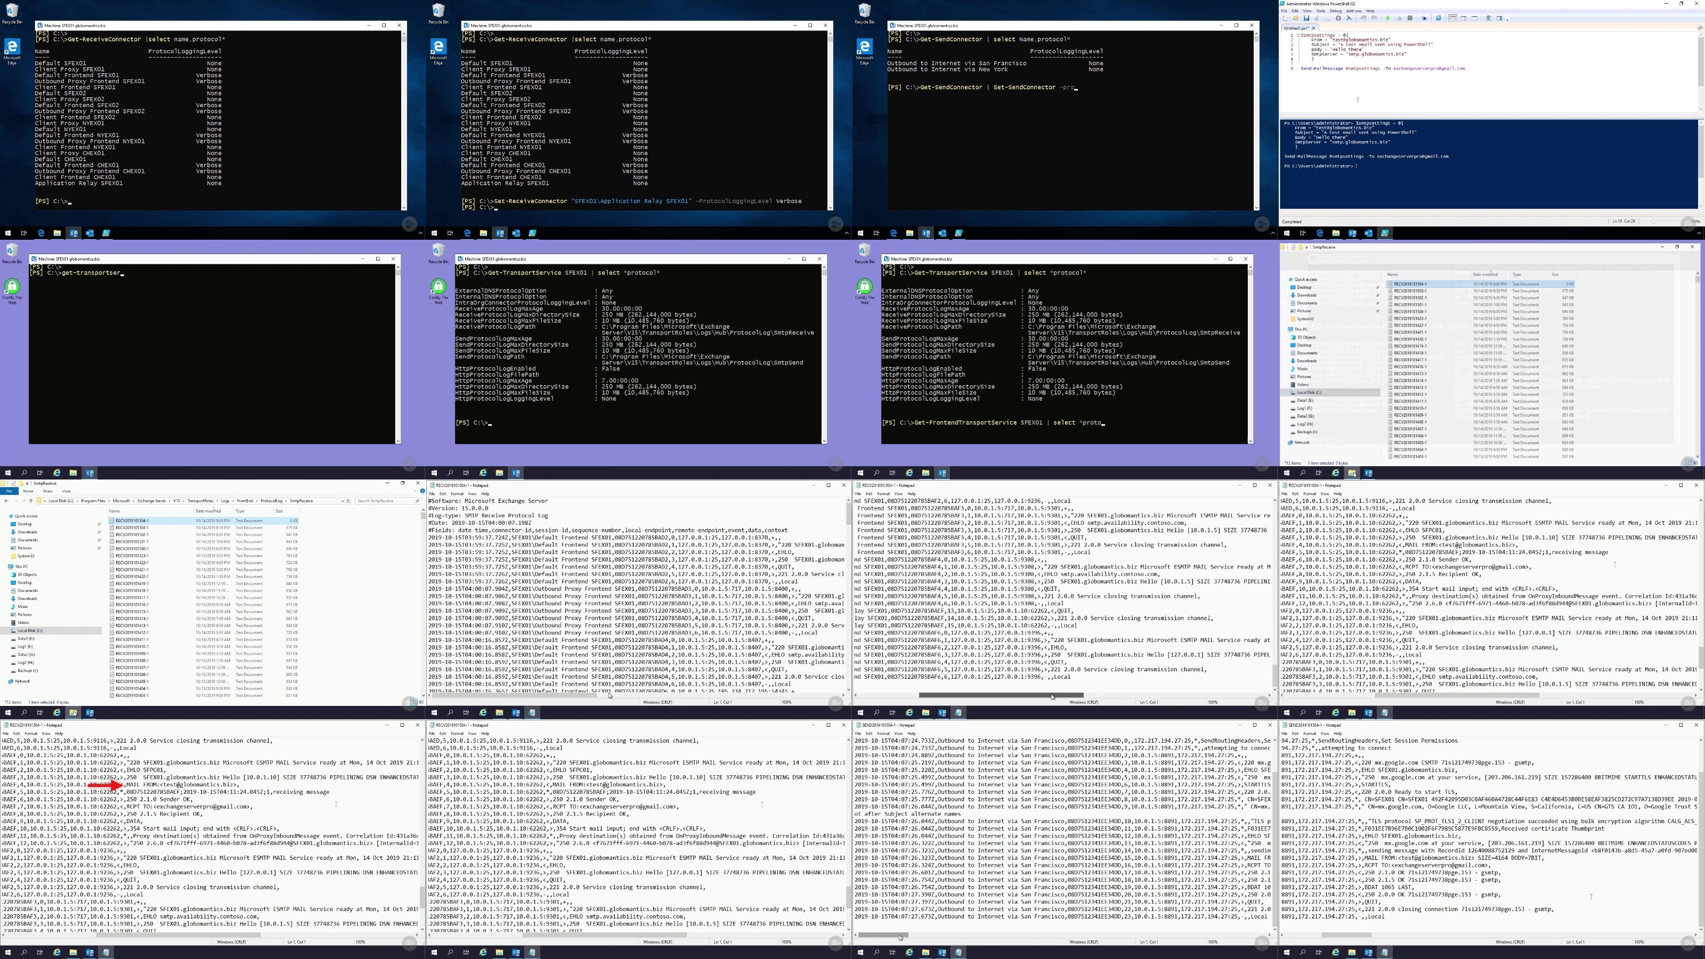1705x959 pixels.
Task: Open Customize Quick Access Toolbar arrow in ribbon Explorer
Action: (27, 484)
